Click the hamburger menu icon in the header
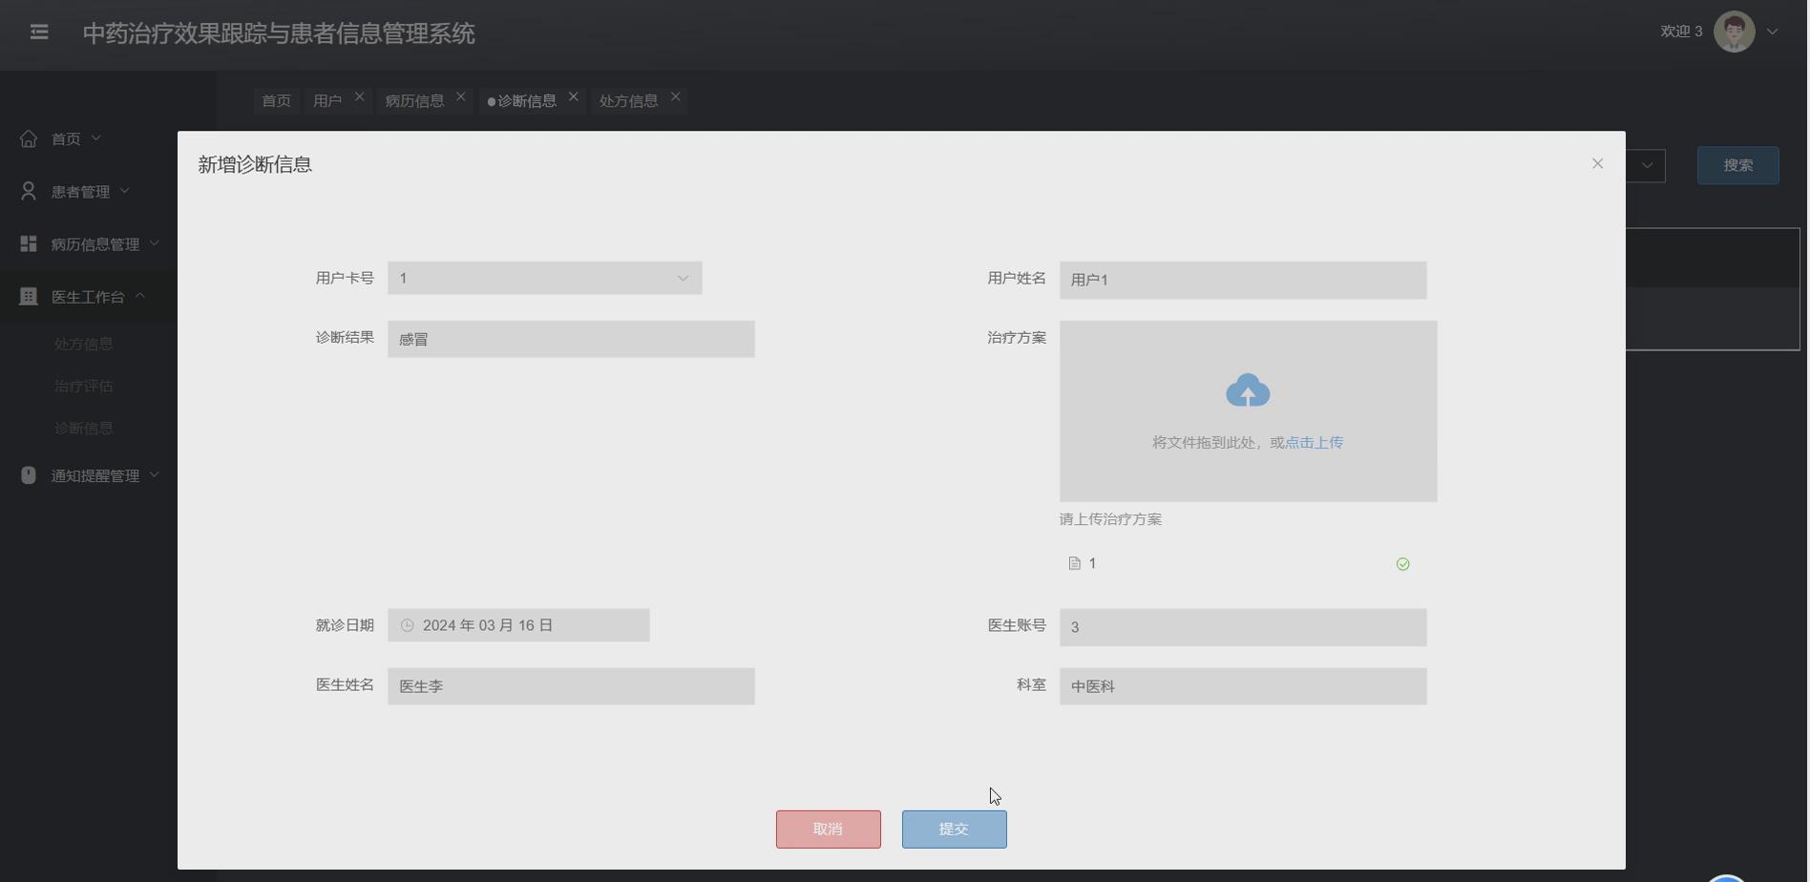Viewport: 1810px width, 882px height. click(x=39, y=31)
